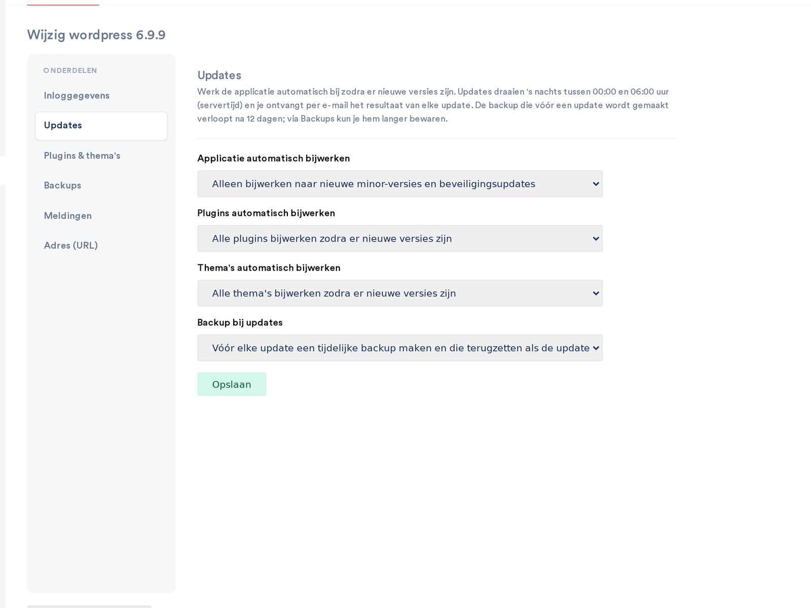Click label 'Plugins automatisch bijwerken'
This screenshot has width=811, height=608.
266,213
